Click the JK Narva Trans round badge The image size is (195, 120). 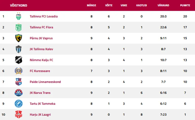19,93
